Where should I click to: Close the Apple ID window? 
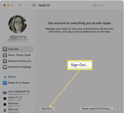tap(5, 5)
